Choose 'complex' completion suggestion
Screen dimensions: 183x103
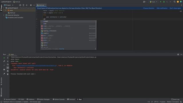click(x=68, y=33)
